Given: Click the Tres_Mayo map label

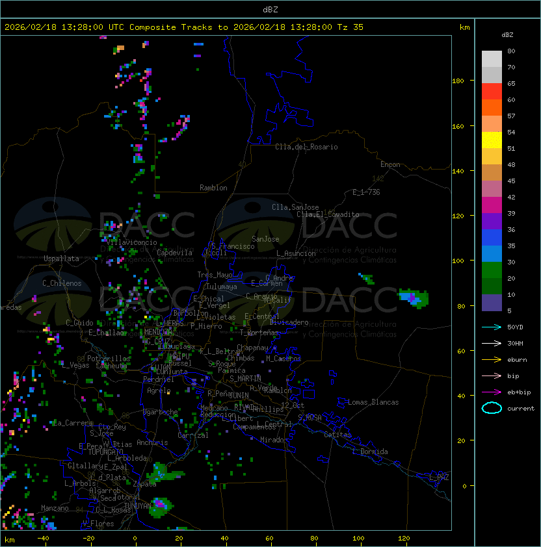Looking at the screenshot, I should pyautogui.click(x=215, y=275).
